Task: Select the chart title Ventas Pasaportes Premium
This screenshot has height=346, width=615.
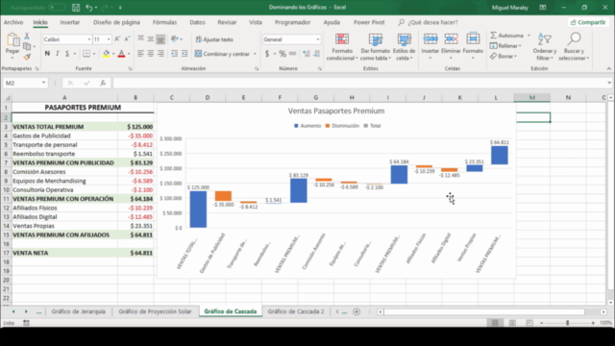Action: click(336, 111)
